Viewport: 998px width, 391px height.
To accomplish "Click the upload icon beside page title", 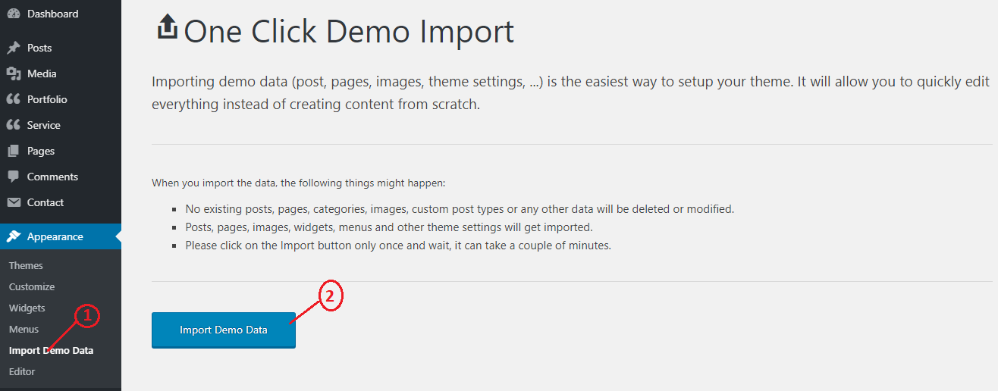I will coord(166,28).
